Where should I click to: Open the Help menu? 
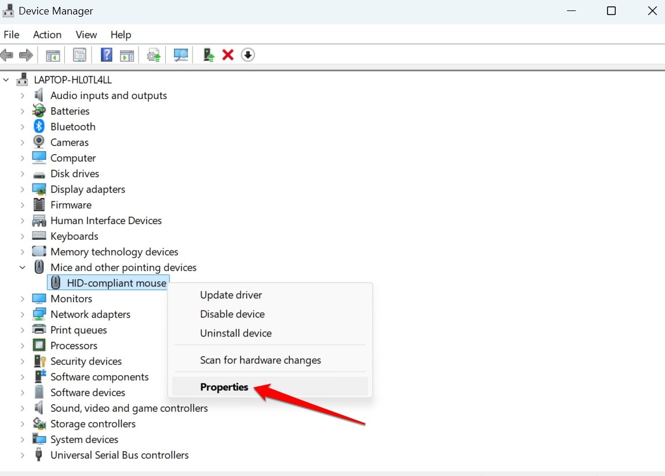coord(121,34)
